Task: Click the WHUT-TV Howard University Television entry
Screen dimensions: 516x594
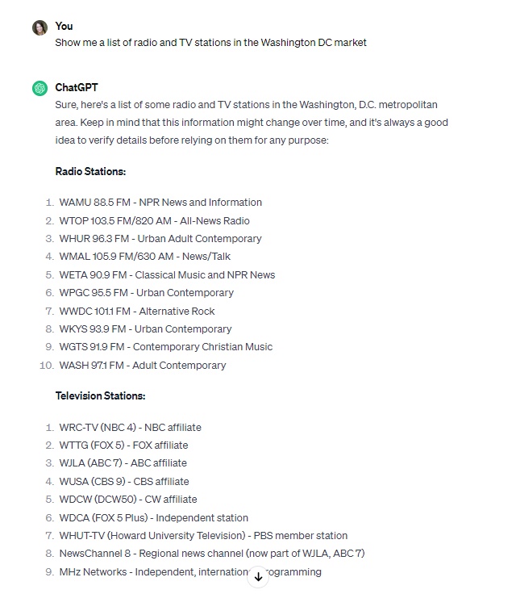Action: point(203,535)
